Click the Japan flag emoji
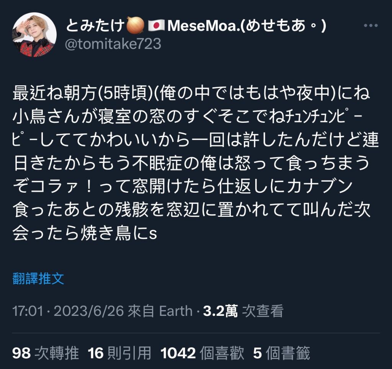The height and width of the screenshot is (369, 392). [x=156, y=26]
